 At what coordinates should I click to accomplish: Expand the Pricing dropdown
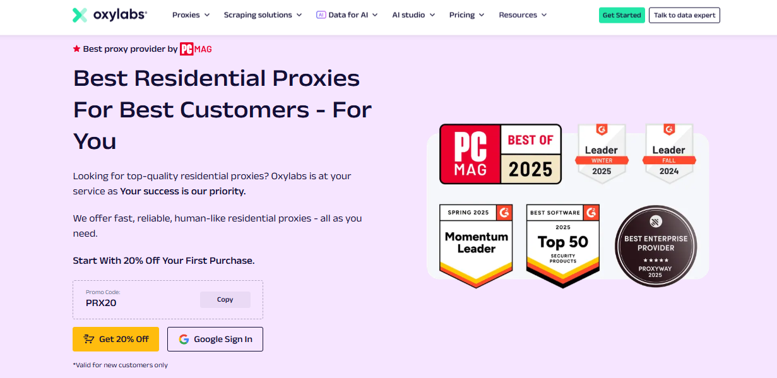(466, 15)
